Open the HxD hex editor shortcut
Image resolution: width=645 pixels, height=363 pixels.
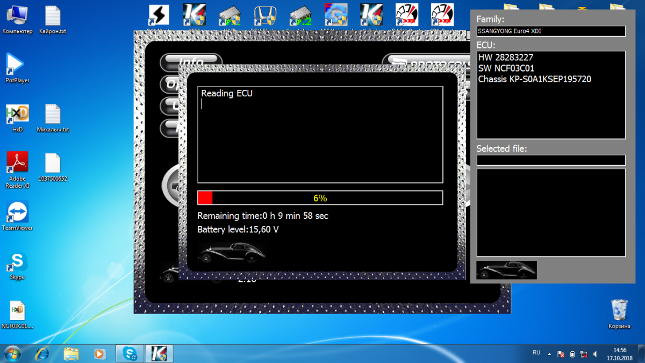[17, 118]
